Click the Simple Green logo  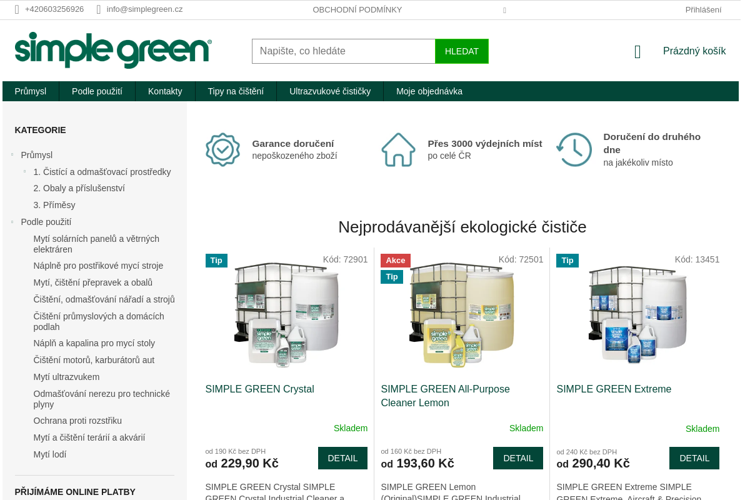coord(113,51)
